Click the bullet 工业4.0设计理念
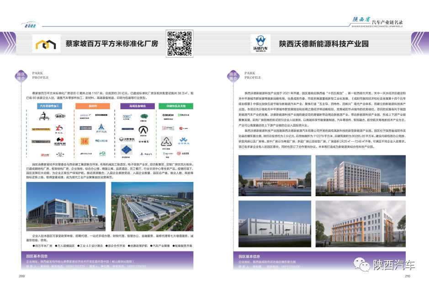Image resolution: width=429 pixels, height=284 pixels. (x=90, y=246)
